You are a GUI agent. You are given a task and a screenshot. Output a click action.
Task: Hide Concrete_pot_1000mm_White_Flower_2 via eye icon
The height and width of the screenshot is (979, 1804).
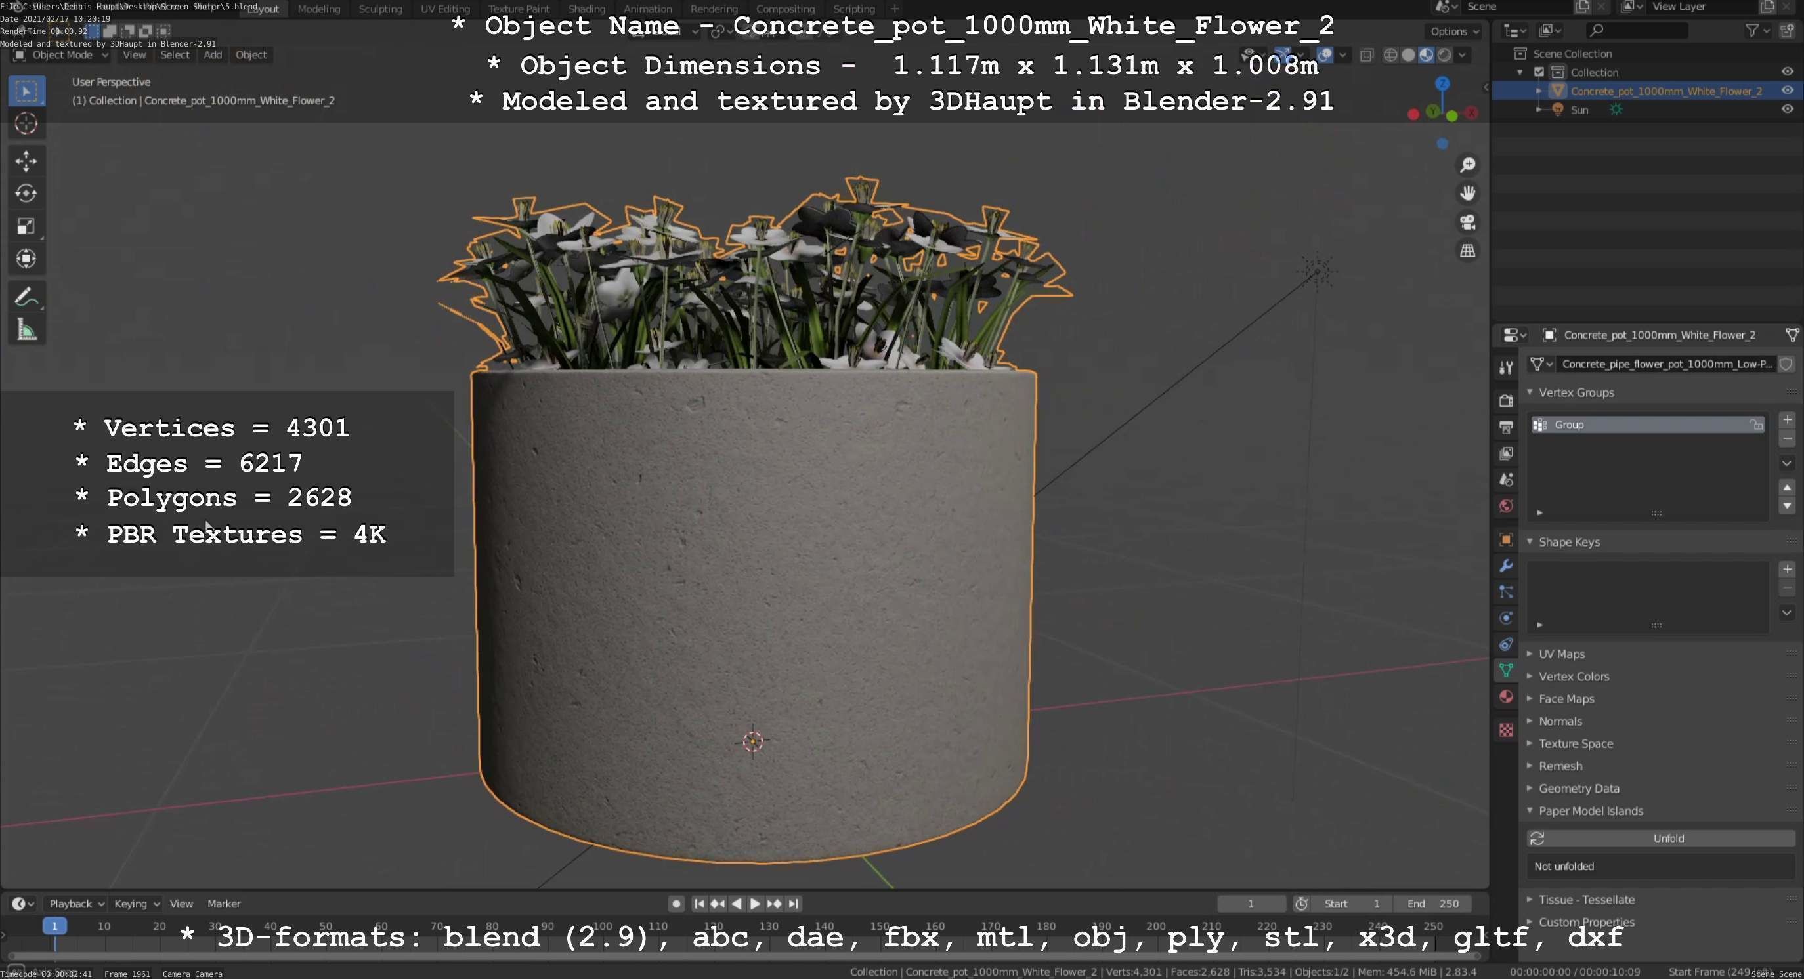pos(1787,91)
